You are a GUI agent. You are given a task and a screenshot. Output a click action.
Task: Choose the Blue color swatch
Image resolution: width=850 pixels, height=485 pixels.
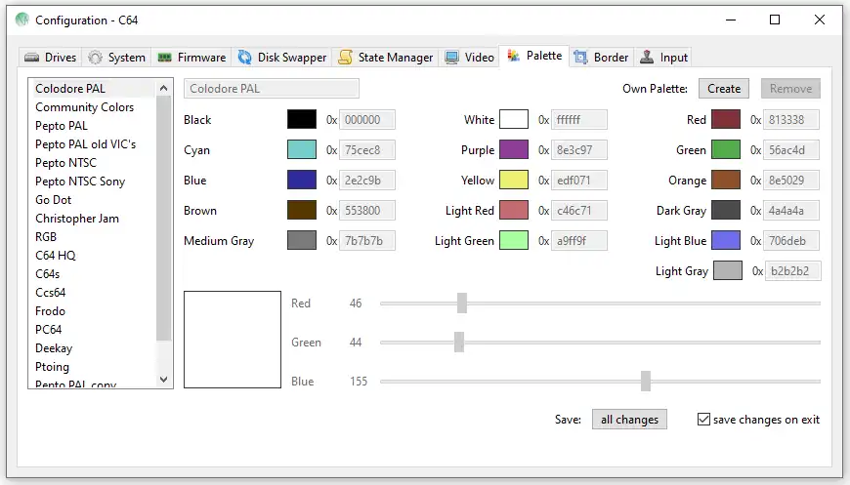(x=302, y=181)
